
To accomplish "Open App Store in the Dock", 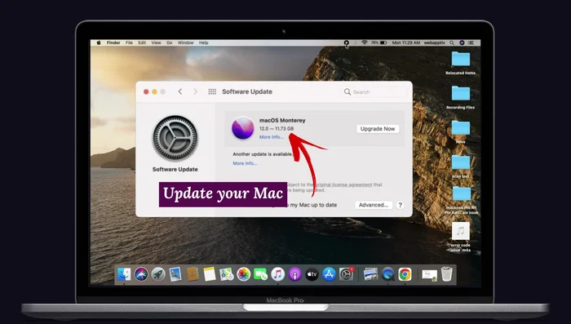I will coord(330,274).
